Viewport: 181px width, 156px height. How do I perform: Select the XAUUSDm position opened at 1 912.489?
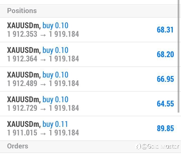click(89, 79)
